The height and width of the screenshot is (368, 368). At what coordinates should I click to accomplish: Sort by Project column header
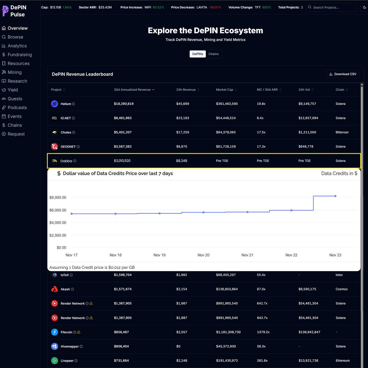tap(58, 90)
